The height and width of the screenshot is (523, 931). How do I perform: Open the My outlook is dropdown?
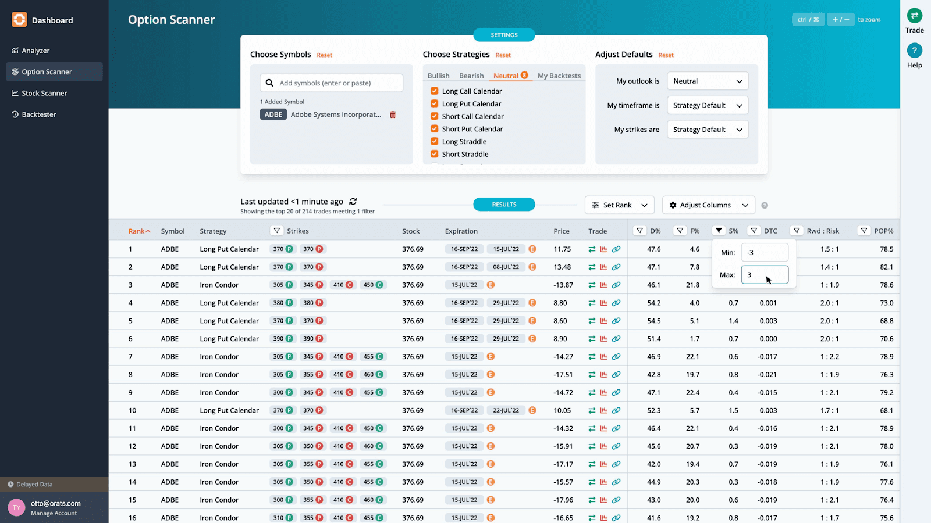click(x=708, y=81)
